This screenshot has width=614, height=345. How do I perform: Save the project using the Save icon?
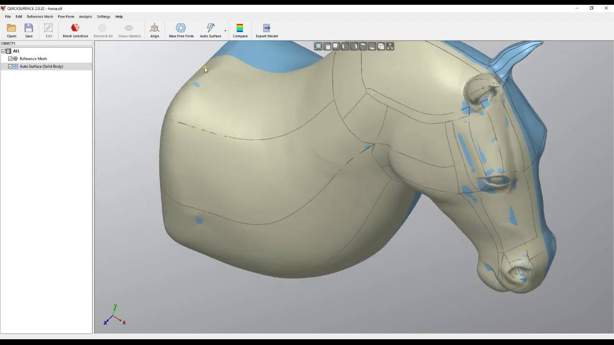[x=29, y=31]
